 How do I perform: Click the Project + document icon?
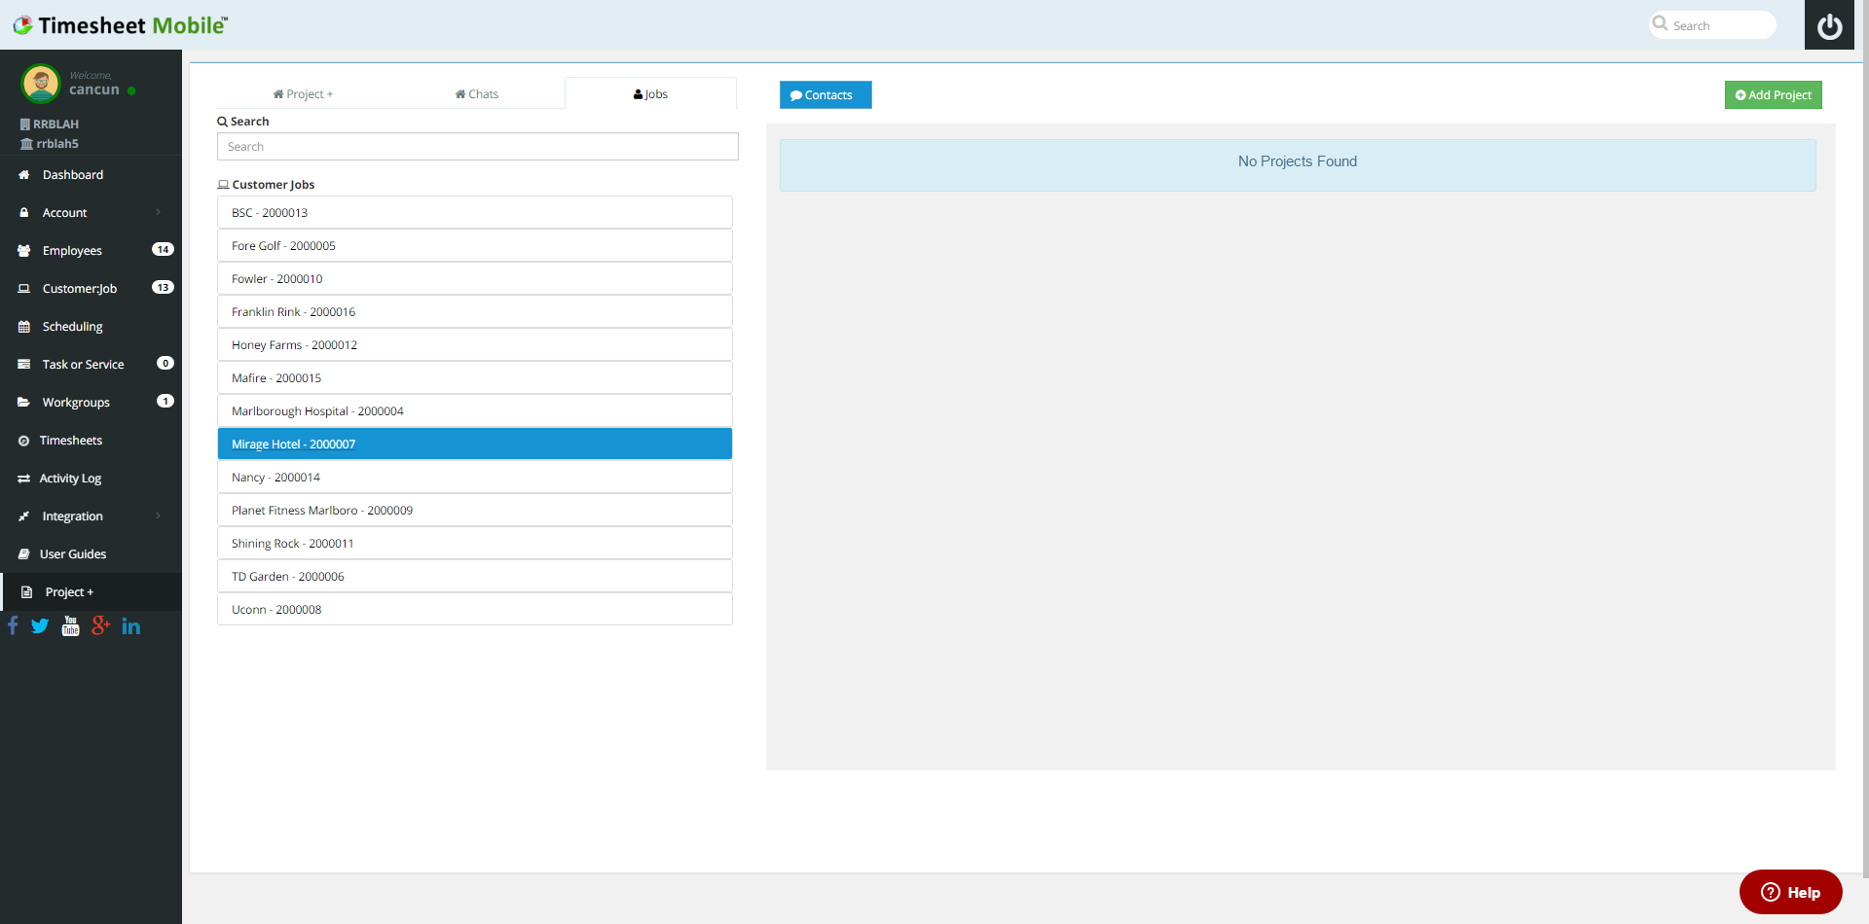27,592
